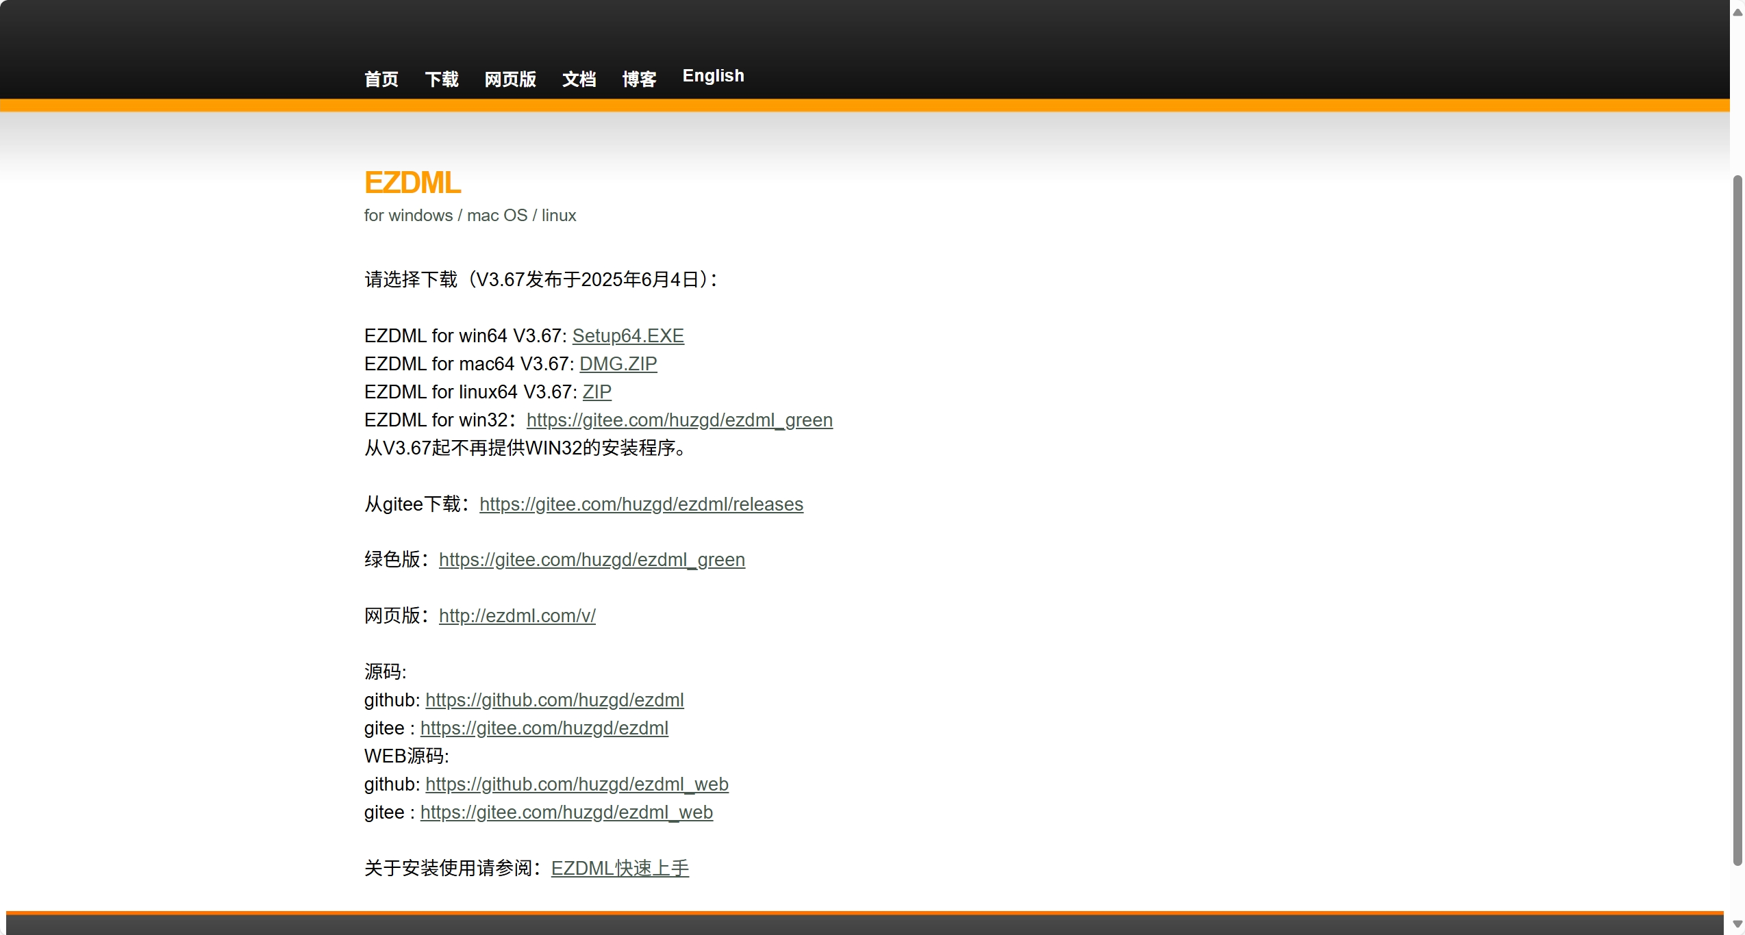This screenshot has height=935, width=1745.
Task: Open the gitee ezdml releases link
Action: tap(641, 504)
